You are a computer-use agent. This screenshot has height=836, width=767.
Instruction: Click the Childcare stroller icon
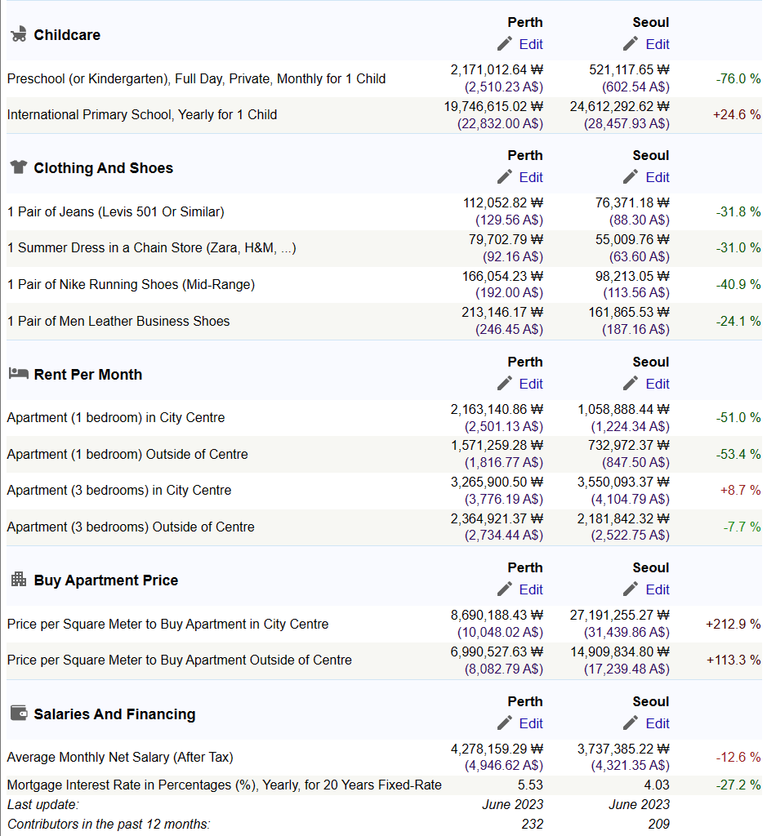[19, 34]
